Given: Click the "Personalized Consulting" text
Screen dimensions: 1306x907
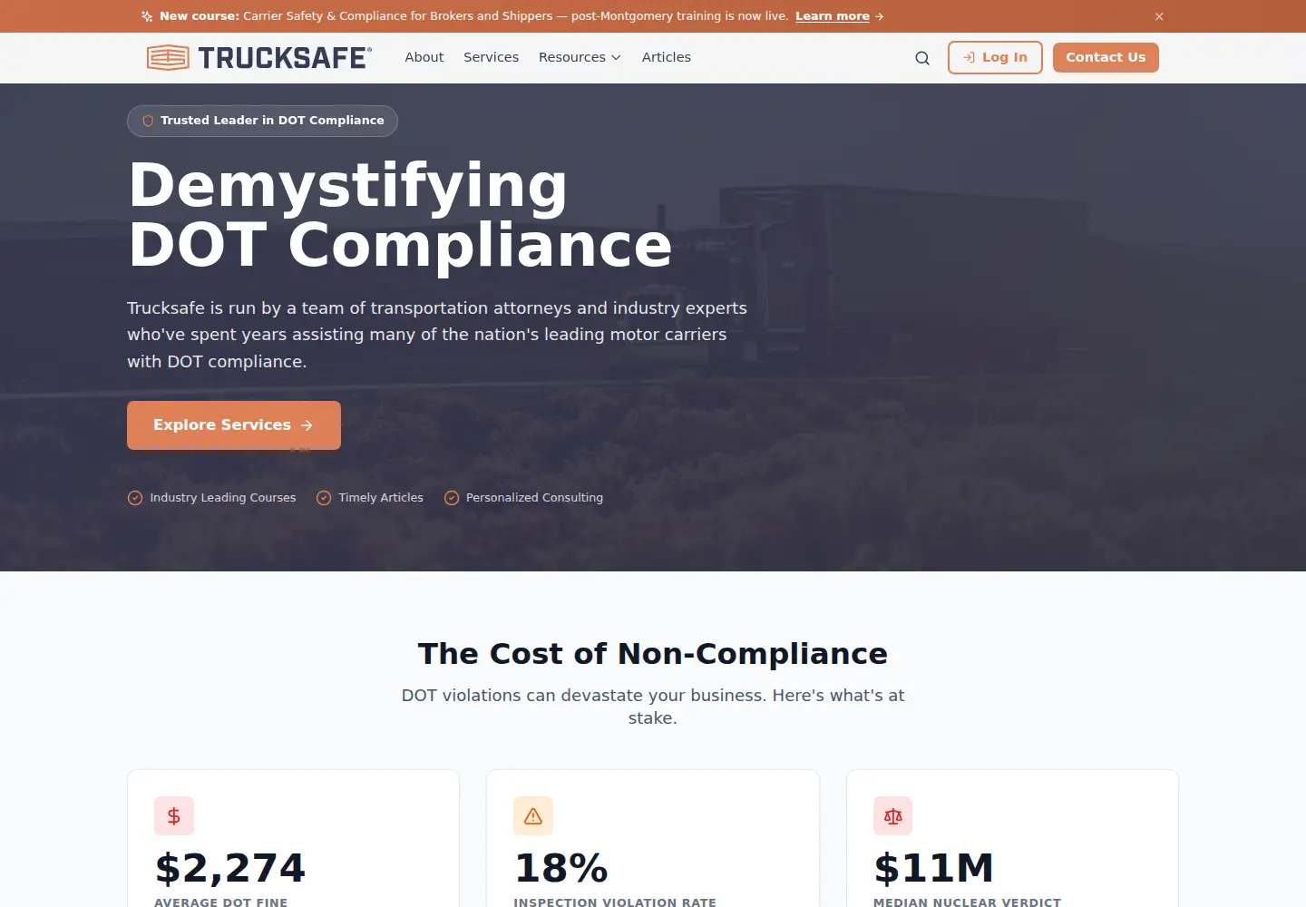Looking at the screenshot, I should point(534,498).
